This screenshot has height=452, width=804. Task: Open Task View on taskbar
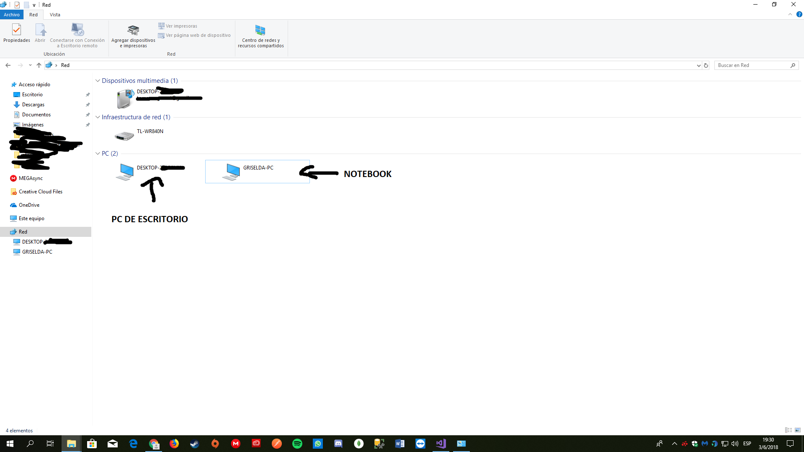(50, 444)
